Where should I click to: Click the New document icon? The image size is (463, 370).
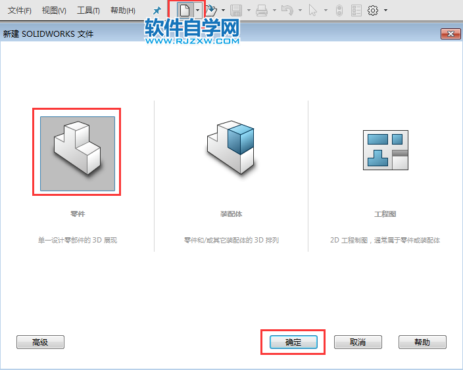185,11
